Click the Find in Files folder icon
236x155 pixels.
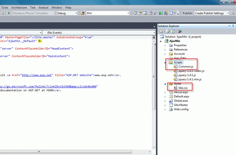point(82,13)
